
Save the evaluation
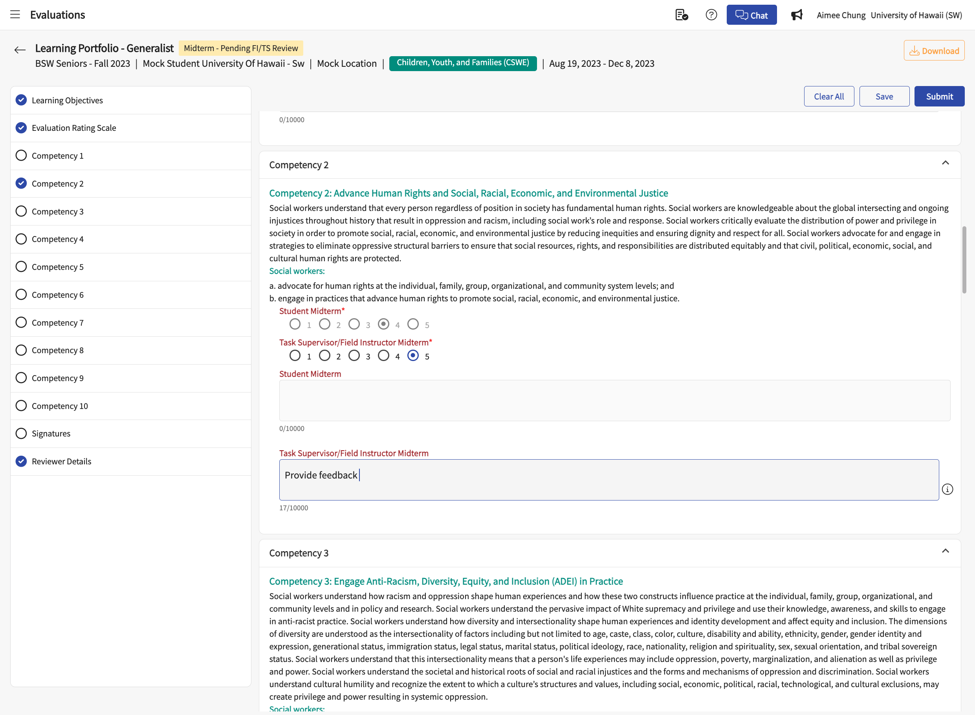884,96
